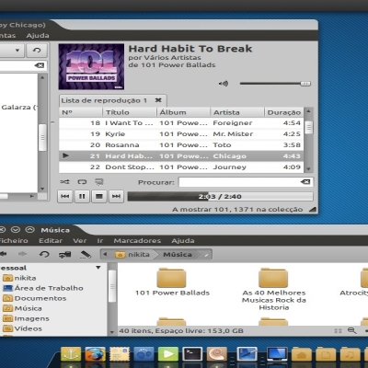Select track 20 'Rosanna' row
The height and width of the screenshot is (368, 368).
pos(181,145)
